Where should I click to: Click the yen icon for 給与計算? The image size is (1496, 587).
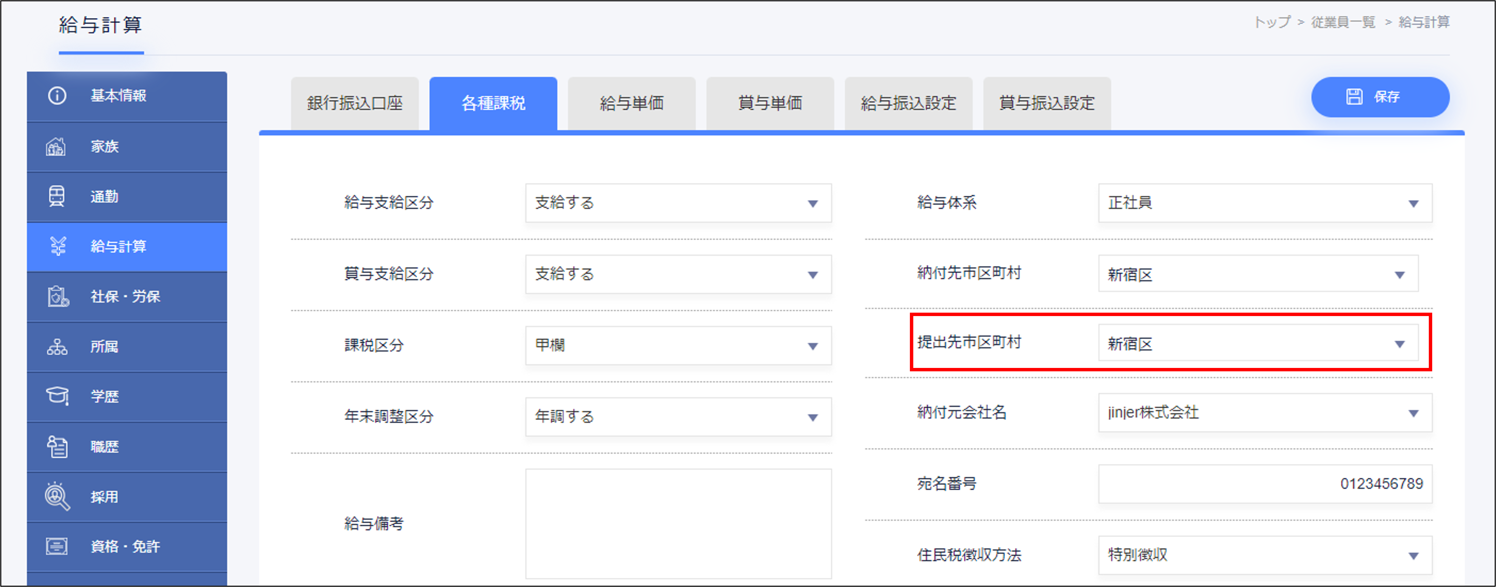click(x=58, y=246)
